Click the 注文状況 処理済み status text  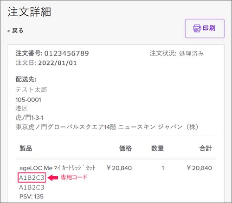(177, 53)
